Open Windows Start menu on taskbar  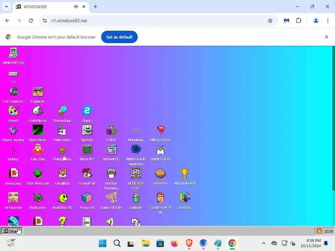102,243
